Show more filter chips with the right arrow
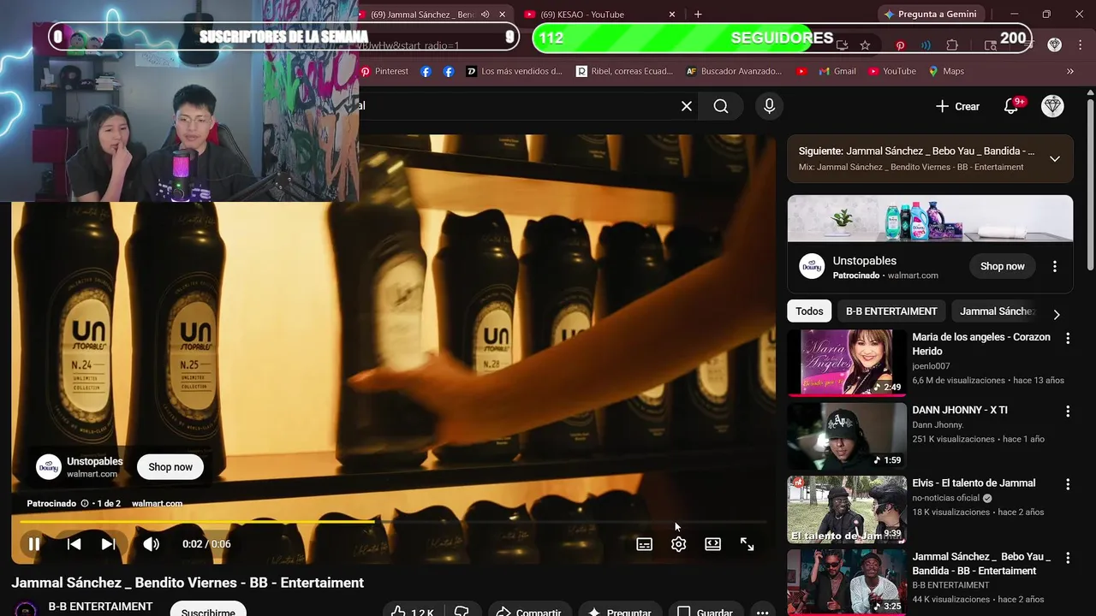This screenshot has width=1096, height=616. click(1057, 314)
